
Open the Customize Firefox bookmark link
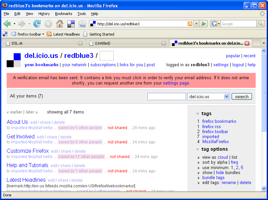28,151
